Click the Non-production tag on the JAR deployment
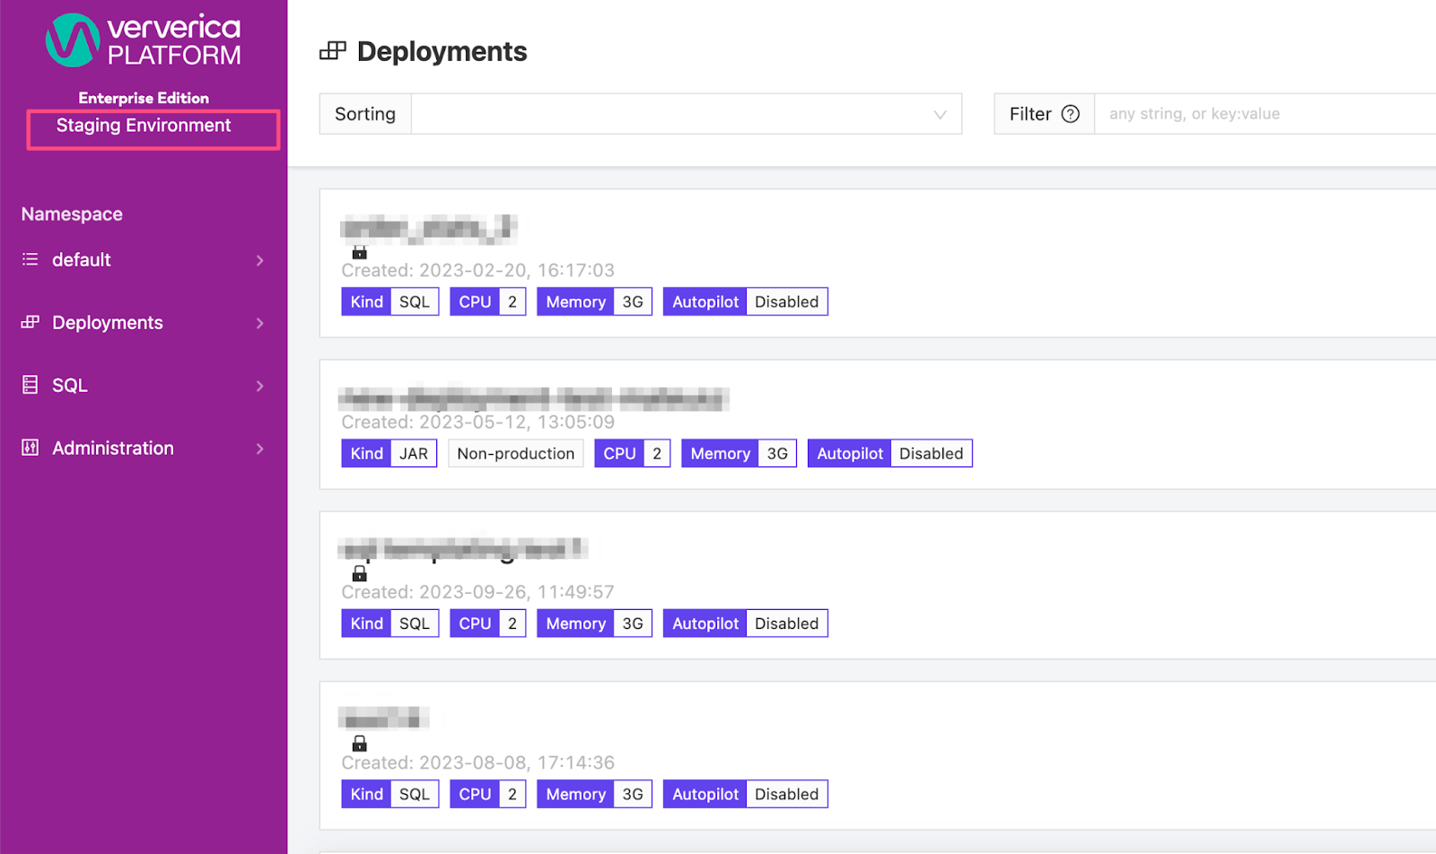Viewport: 1436px width, 854px height. tap(515, 453)
